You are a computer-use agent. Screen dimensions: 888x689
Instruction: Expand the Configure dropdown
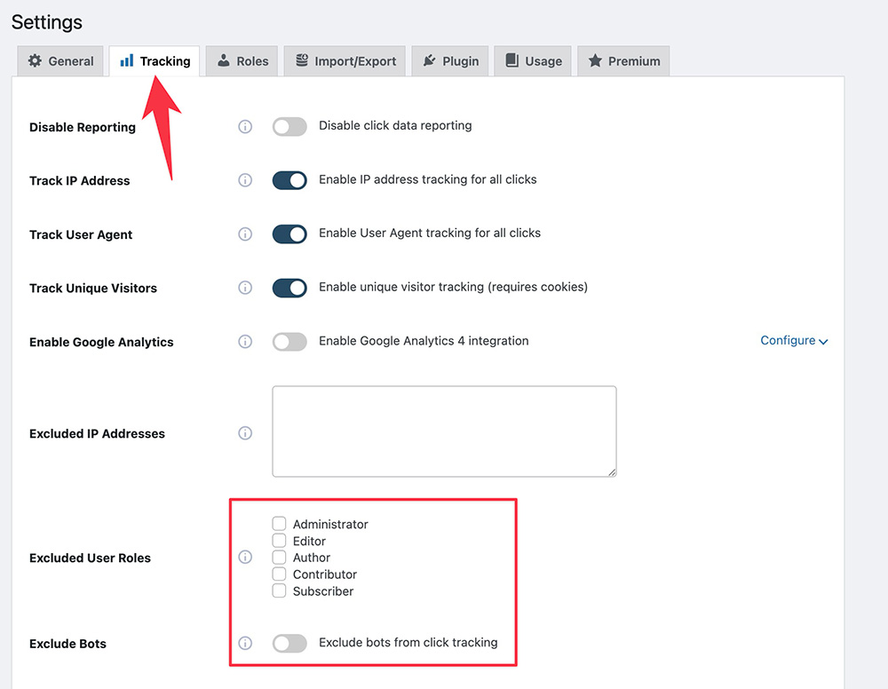(x=794, y=341)
